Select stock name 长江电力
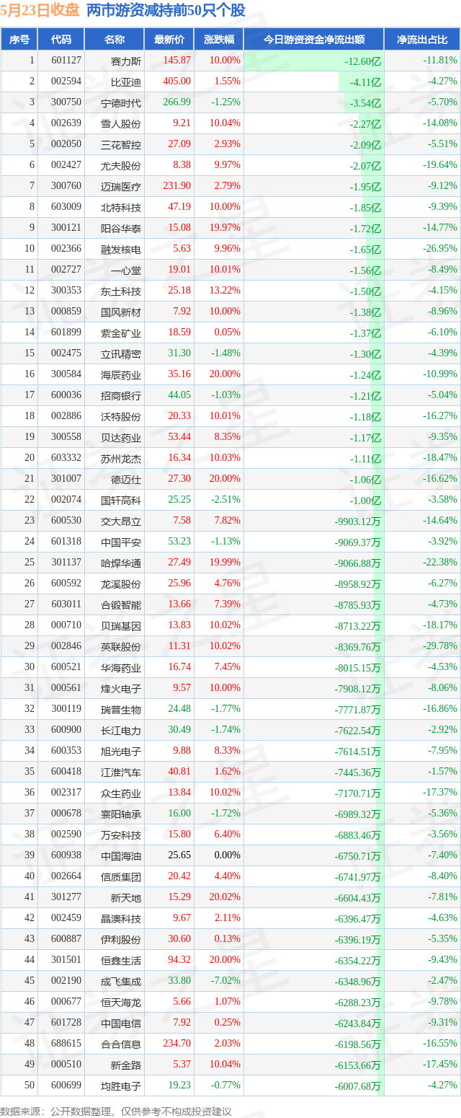Viewport: 461px width, 1118px height. click(x=121, y=730)
